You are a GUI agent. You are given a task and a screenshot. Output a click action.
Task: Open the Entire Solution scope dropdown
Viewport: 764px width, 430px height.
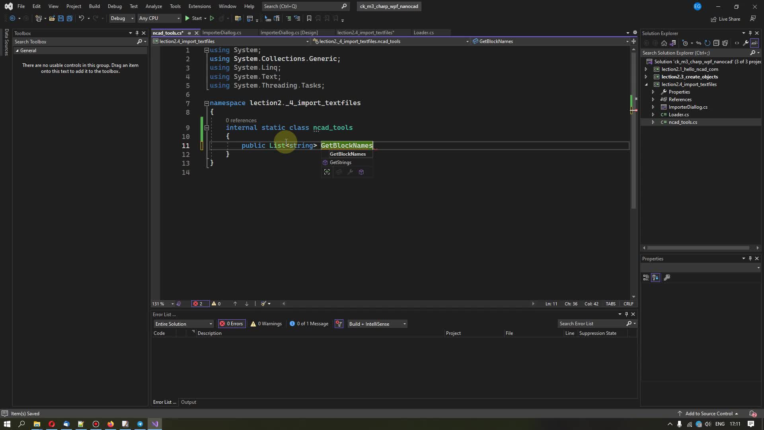pyautogui.click(x=183, y=324)
